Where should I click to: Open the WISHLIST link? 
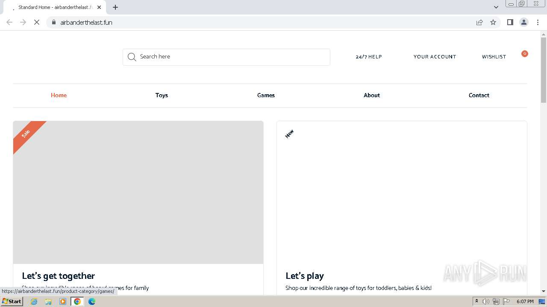(494, 57)
